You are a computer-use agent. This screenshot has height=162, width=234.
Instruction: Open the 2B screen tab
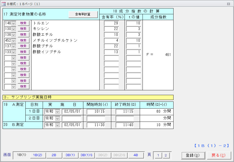coord(54,155)
